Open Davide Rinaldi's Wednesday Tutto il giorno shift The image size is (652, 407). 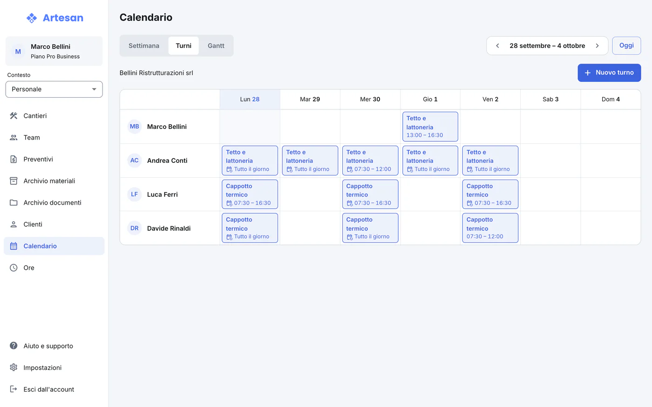point(370,228)
